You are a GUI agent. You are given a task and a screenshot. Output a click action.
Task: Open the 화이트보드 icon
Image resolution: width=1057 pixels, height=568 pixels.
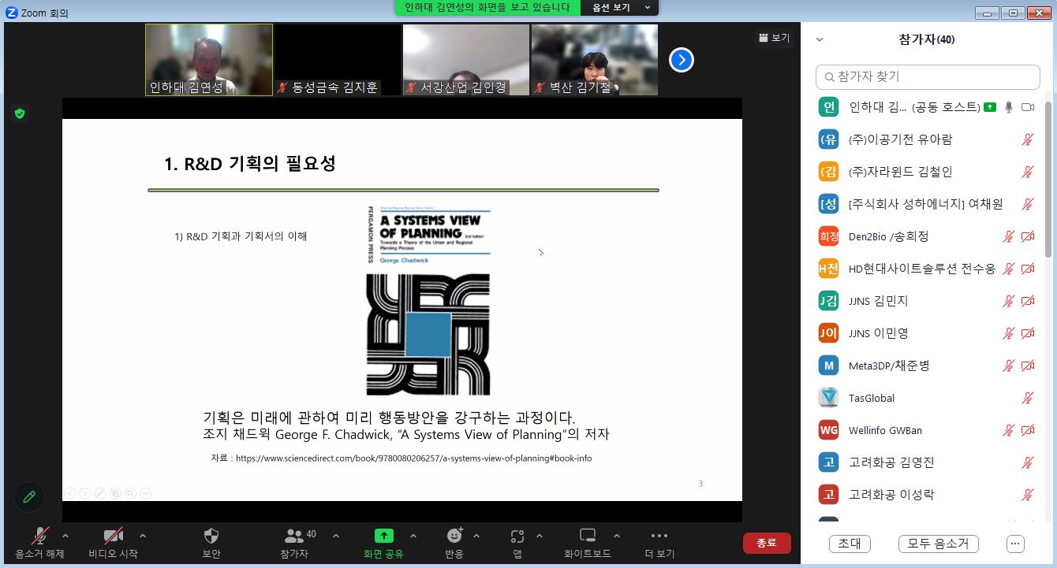pyautogui.click(x=588, y=536)
